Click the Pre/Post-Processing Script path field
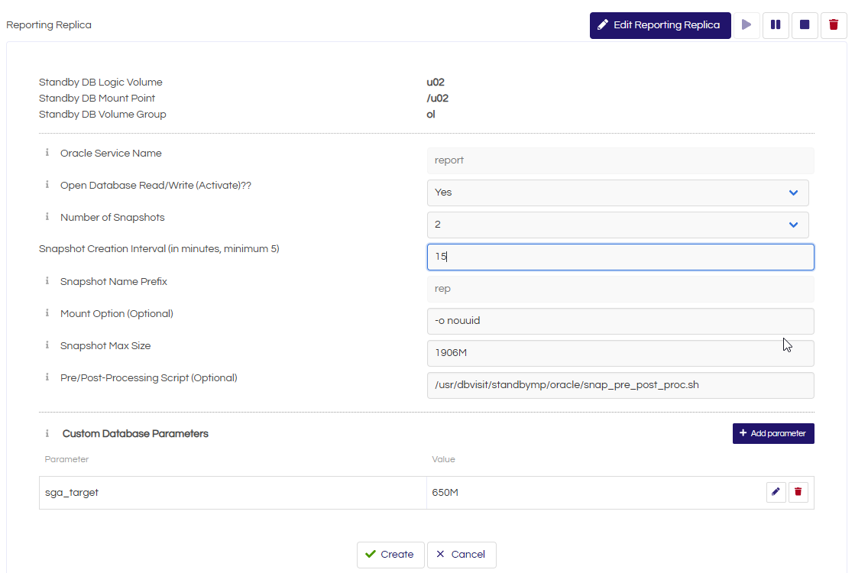The image size is (855, 573). [620, 386]
